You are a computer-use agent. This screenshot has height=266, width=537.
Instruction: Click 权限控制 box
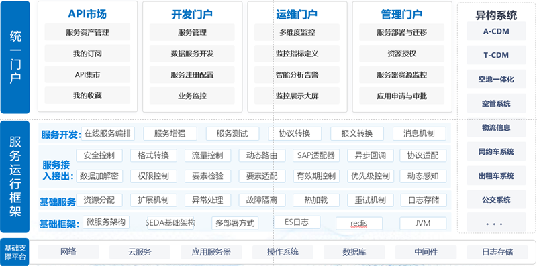154,176
